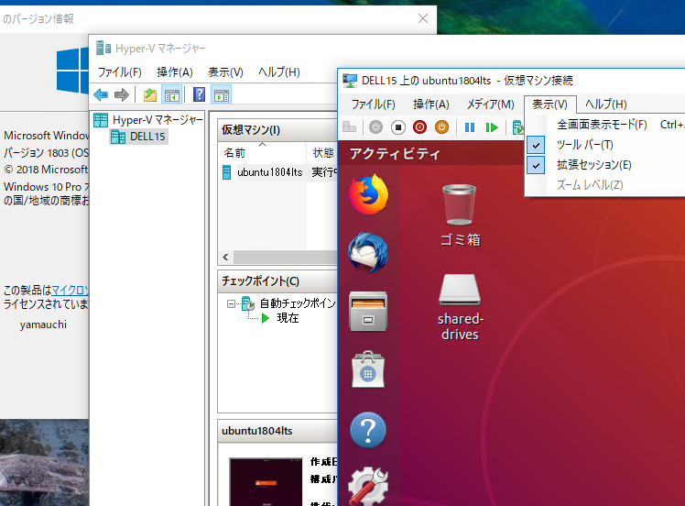The image size is (685, 506).
Task: Open ファイル(F) menu in VM connection window
Action: pos(373,104)
